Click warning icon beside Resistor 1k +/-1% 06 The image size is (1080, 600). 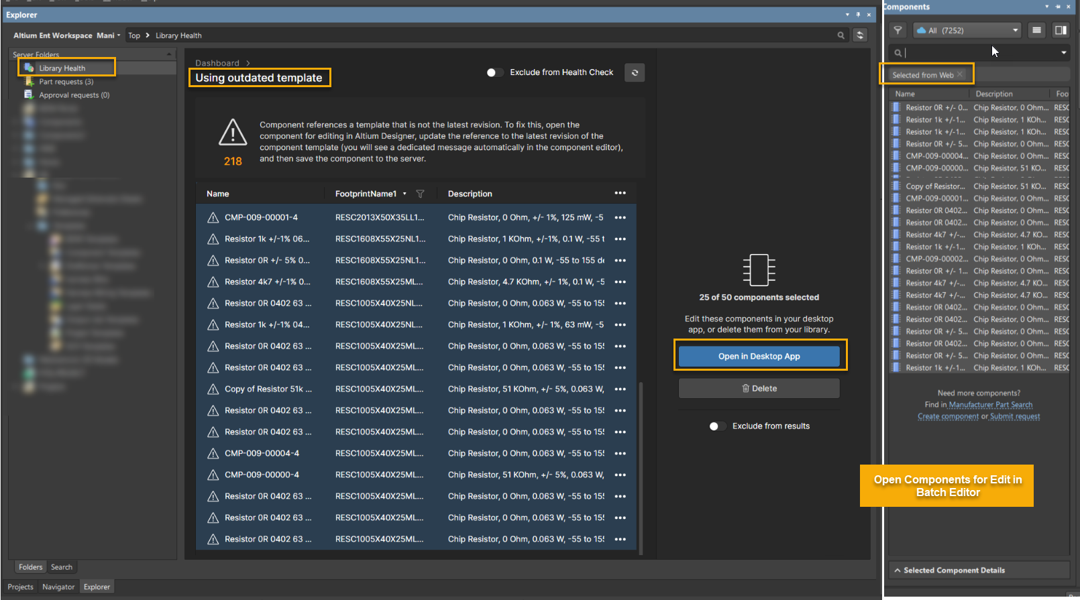(213, 239)
